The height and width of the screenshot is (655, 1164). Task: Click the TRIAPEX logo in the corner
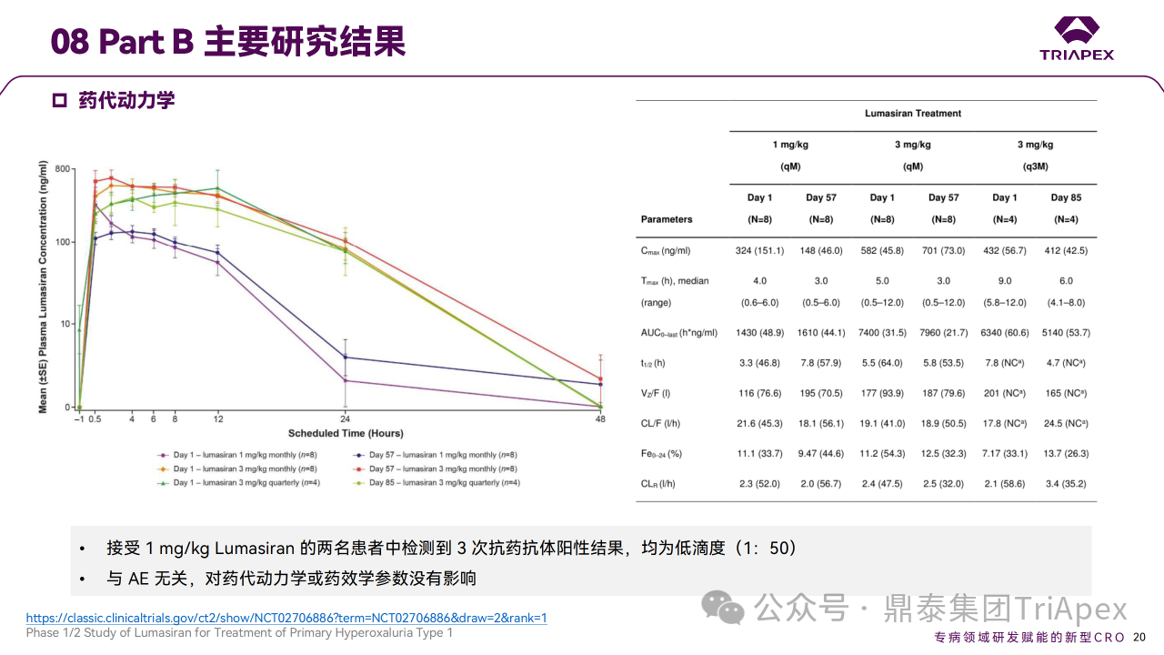pyautogui.click(x=1077, y=38)
